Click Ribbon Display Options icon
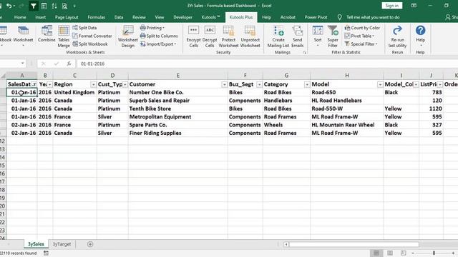Viewport: 458px width, 257px height. pyautogui.click(x=414, y=6)
